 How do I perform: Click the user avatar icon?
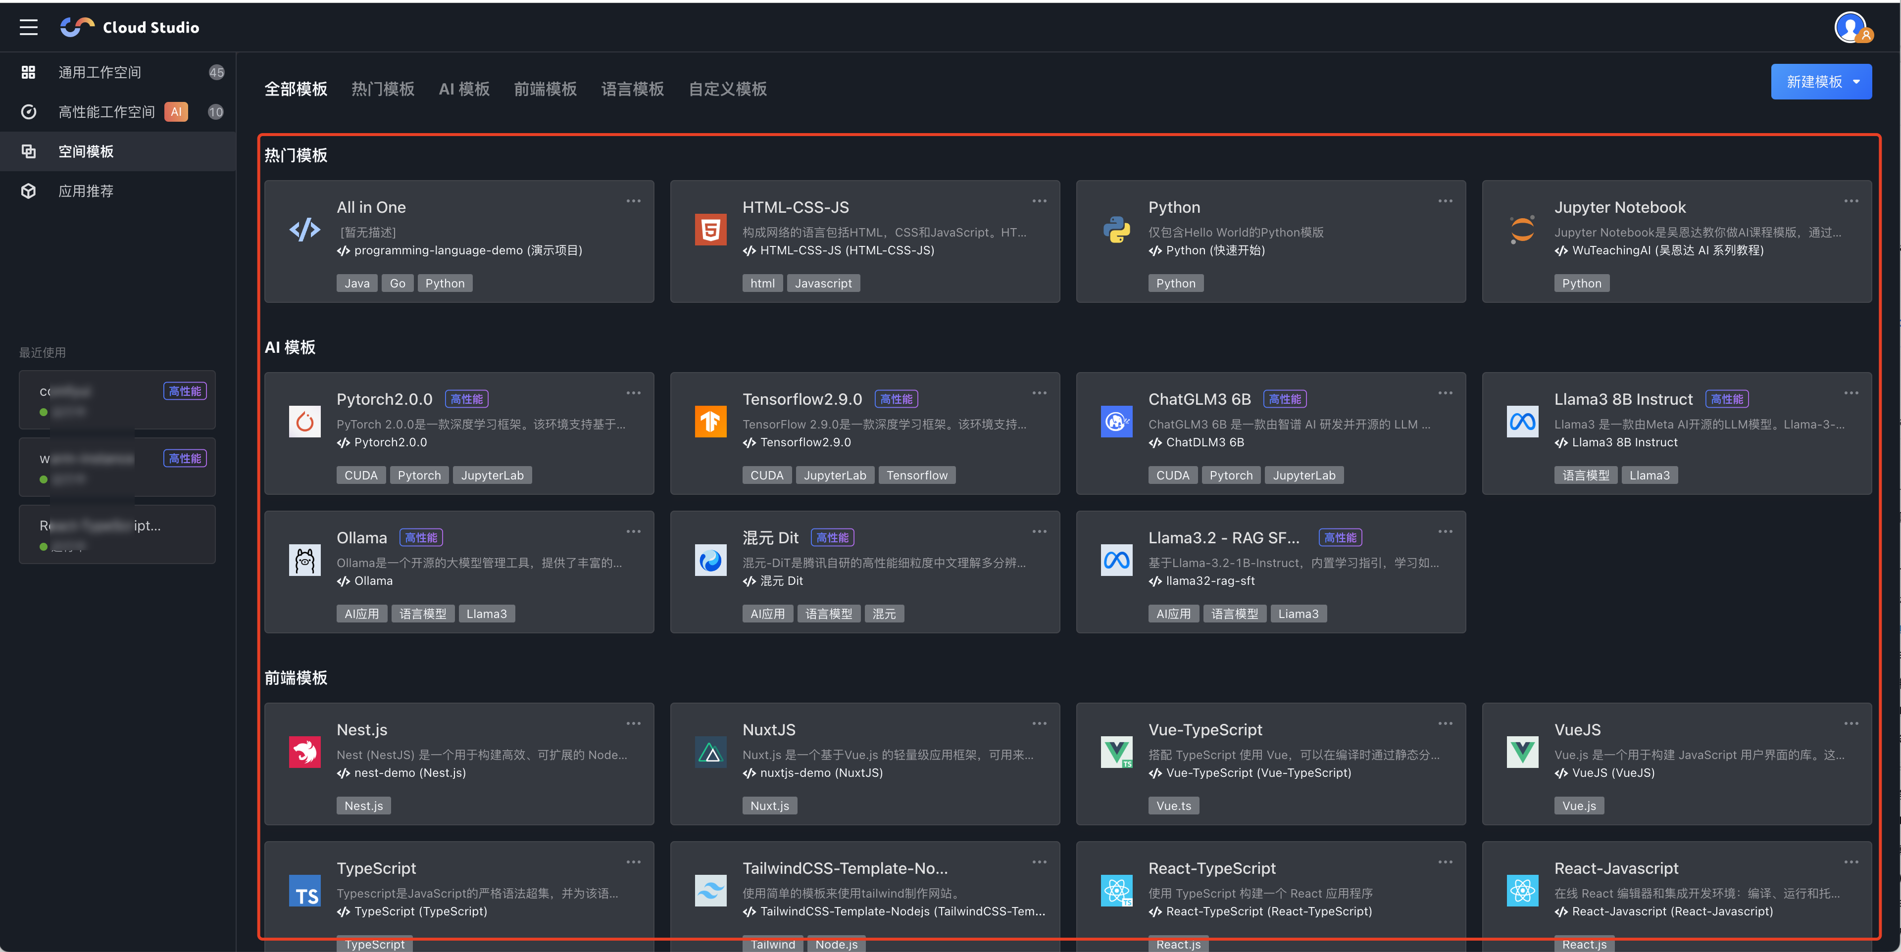click(1851, 27)
